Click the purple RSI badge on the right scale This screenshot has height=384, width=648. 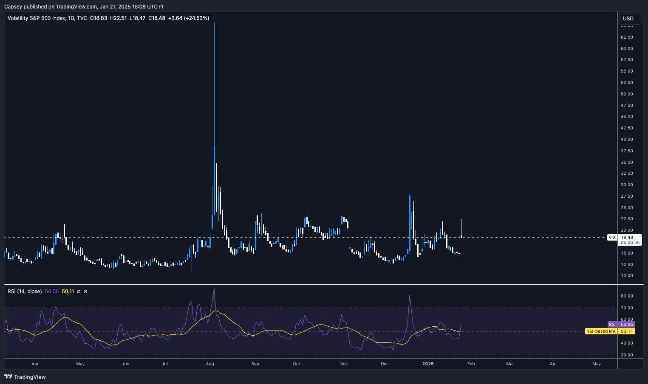click(621, 324)
